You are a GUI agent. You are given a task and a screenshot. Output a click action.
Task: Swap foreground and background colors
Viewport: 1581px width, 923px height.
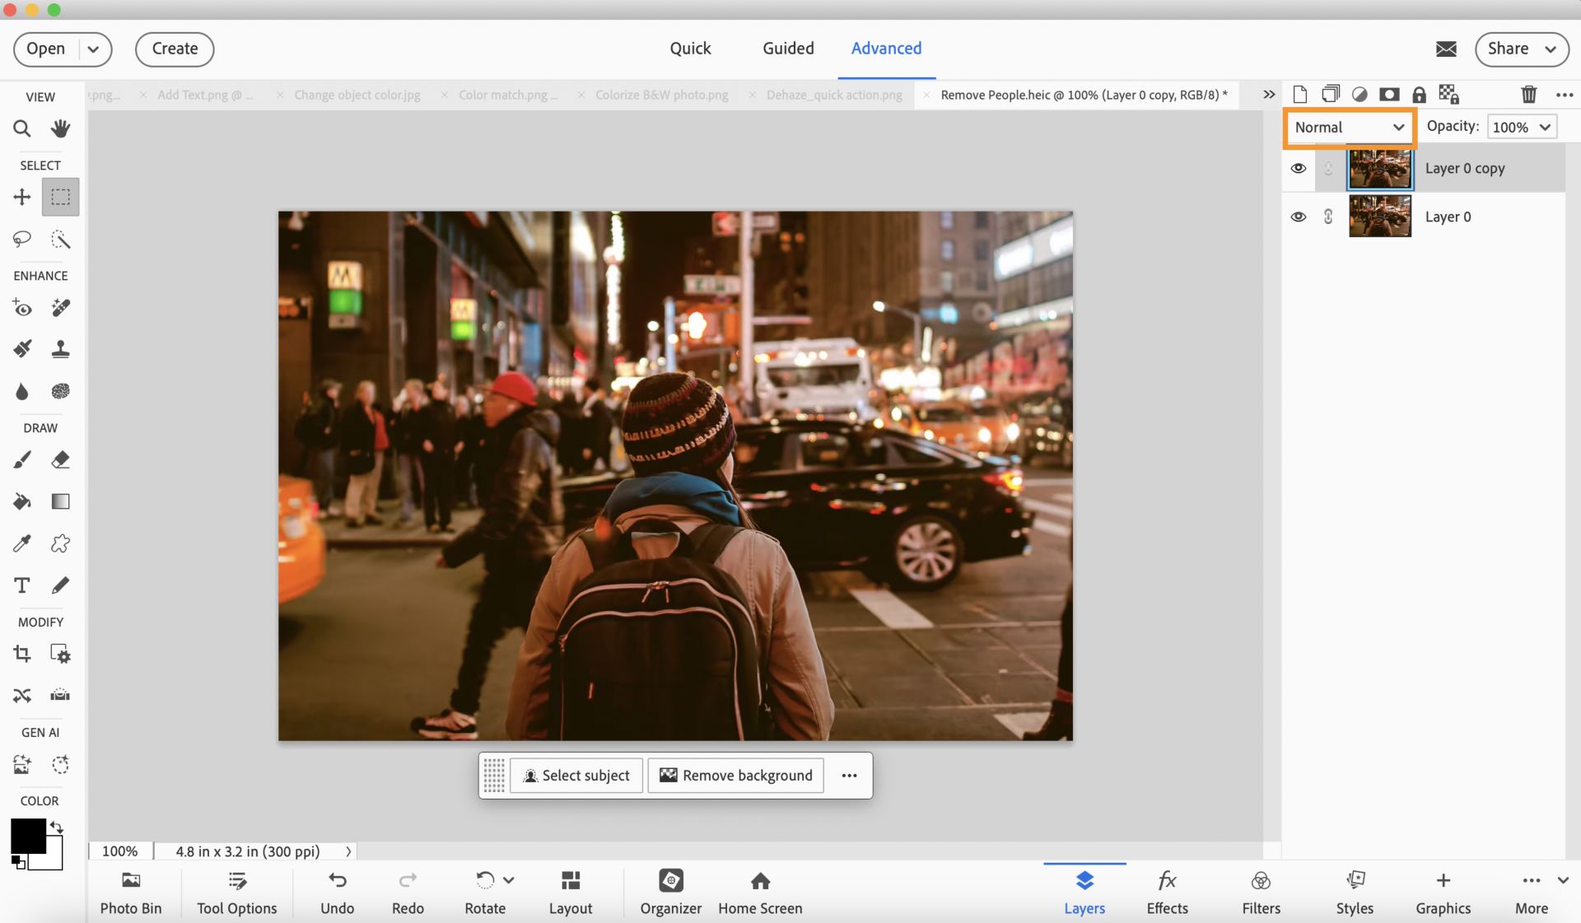click(x=57, y=826)
